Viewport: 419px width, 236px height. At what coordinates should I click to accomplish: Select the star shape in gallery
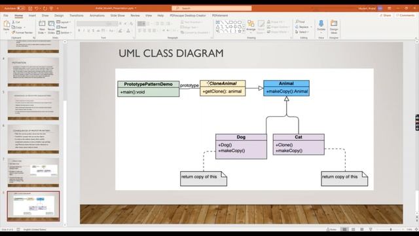pos(240,31)
